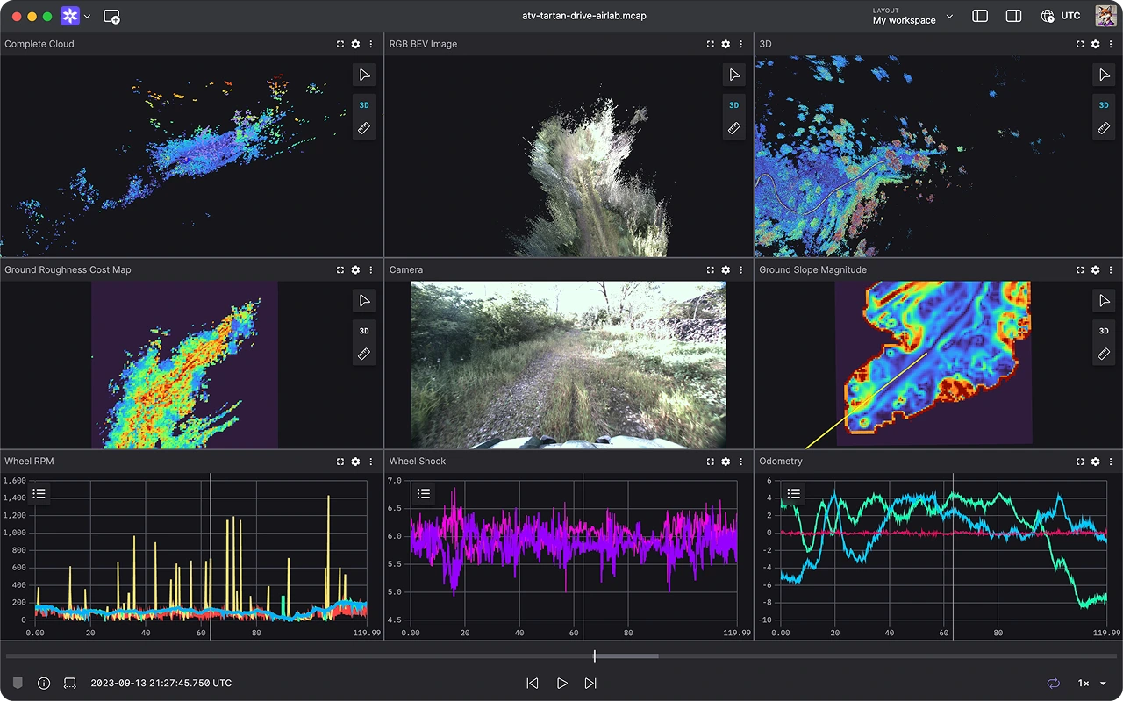Click the fullscreen icon on the Camera panel
This screenshot has height=702, width=1123.
(710, 269)
